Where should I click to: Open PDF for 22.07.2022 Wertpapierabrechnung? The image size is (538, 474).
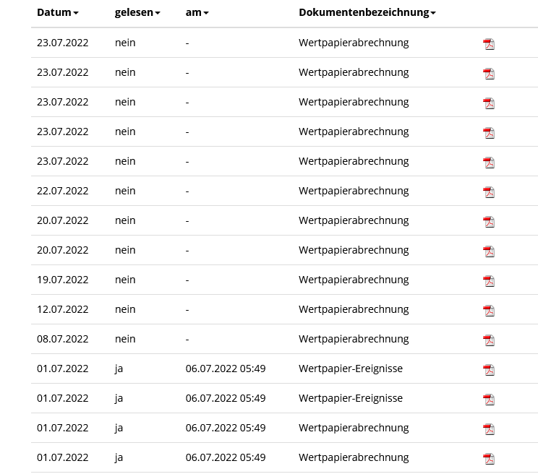[x=489, y=191]
